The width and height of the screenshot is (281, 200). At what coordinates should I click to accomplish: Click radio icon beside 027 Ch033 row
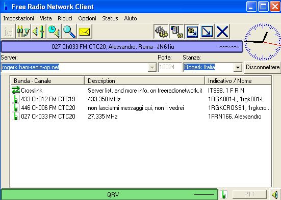pos(16,117)
